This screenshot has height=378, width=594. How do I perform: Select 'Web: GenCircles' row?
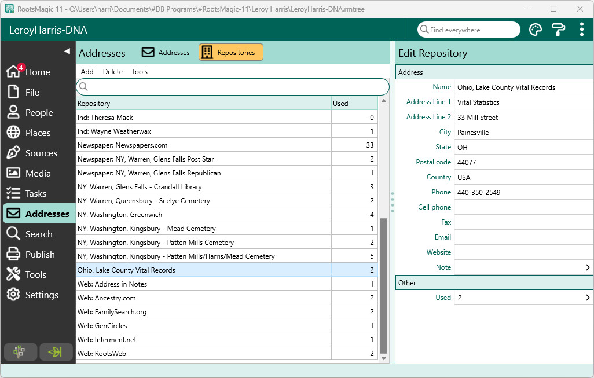click(226, 326)
